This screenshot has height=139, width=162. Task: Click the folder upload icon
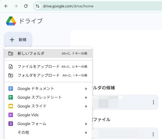coord(11,75)
